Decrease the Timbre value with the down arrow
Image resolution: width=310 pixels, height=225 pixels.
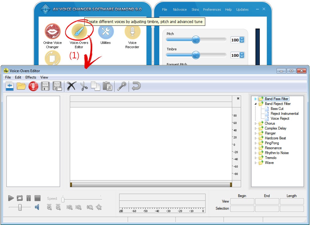242,56
